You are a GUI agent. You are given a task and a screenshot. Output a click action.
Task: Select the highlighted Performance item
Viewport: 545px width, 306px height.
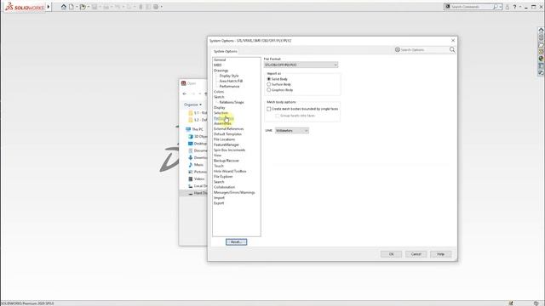[x=223, y=118]
